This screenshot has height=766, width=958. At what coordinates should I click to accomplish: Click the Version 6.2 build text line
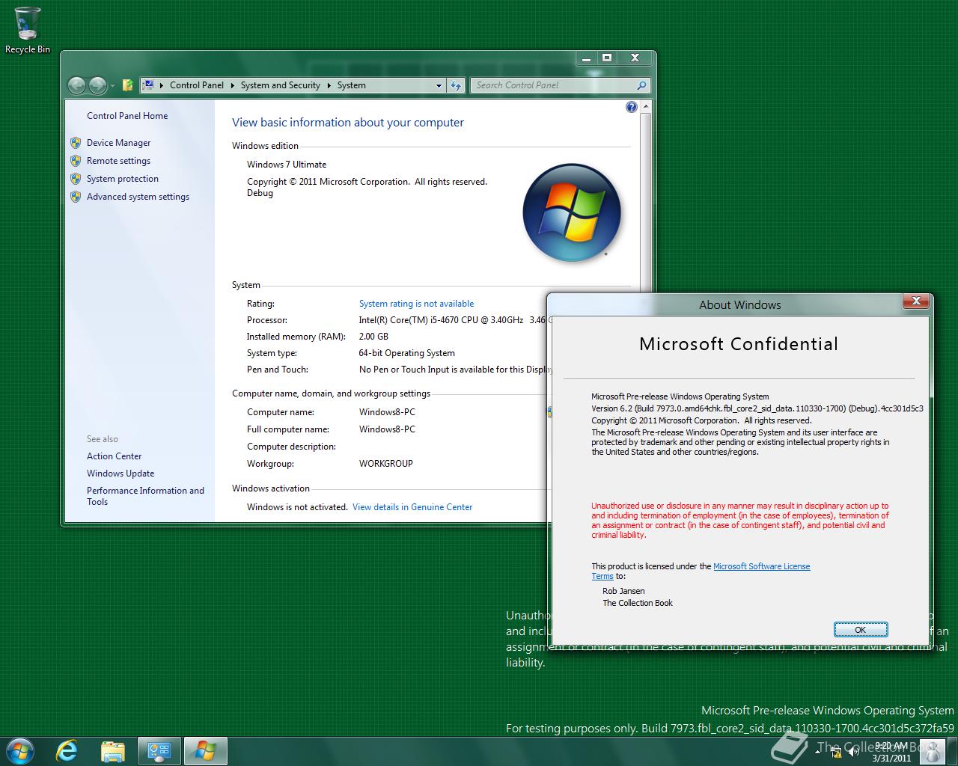coord(757,408)
